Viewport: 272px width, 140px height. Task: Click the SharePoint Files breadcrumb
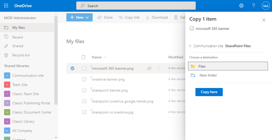[x=238, y=46]
